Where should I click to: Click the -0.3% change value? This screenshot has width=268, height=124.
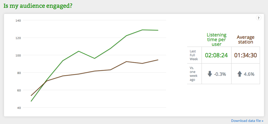(x=220, y=74)
